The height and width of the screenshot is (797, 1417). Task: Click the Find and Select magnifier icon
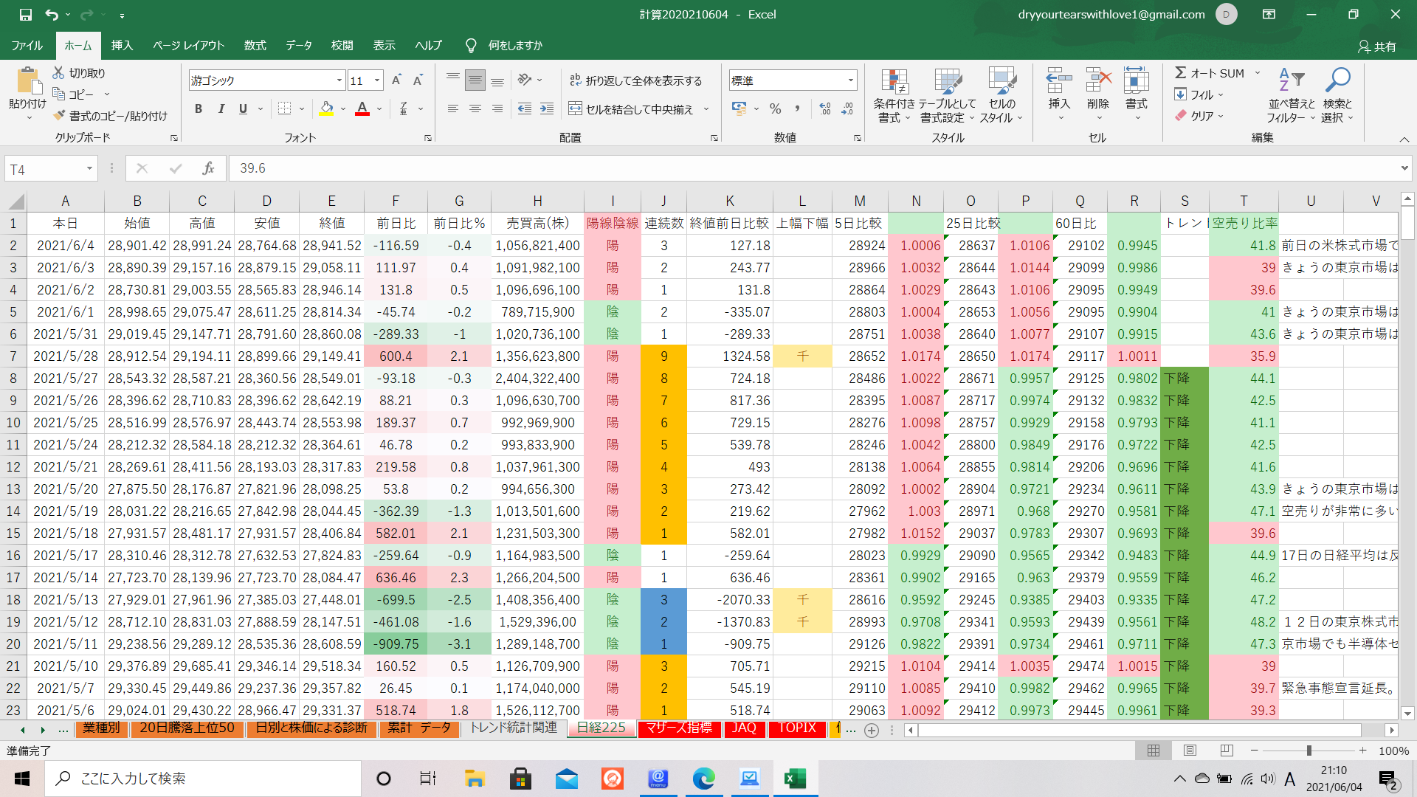pos(1337,80)
